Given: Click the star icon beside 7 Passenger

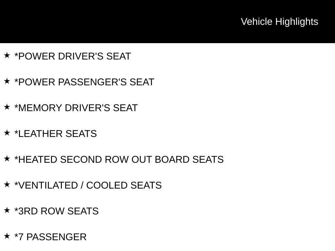Looking at the screenshot, I should point(7,236).
